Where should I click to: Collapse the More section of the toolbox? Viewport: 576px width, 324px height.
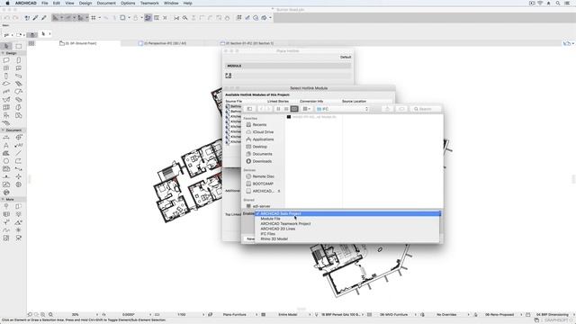coord(3,200)
